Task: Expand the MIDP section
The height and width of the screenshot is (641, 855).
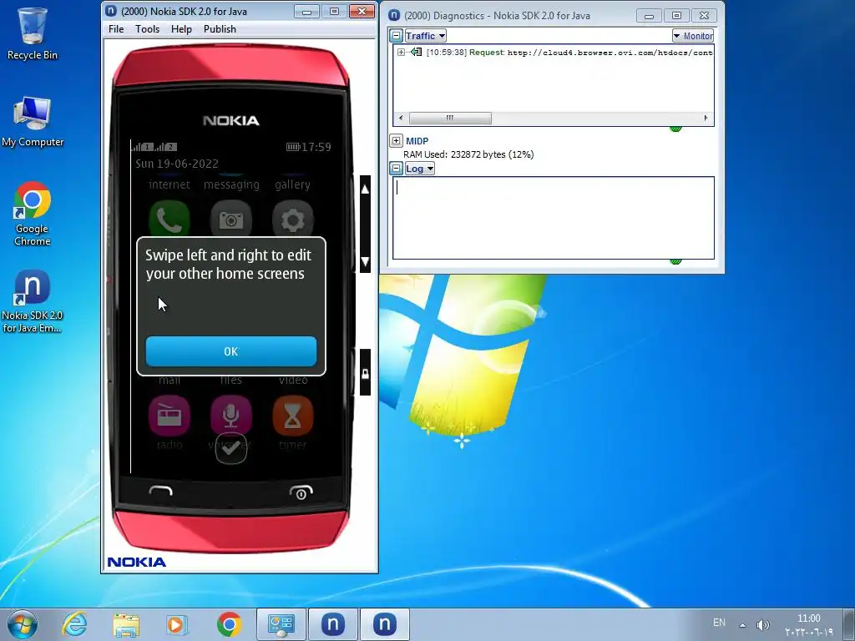Action: (397, 140)
